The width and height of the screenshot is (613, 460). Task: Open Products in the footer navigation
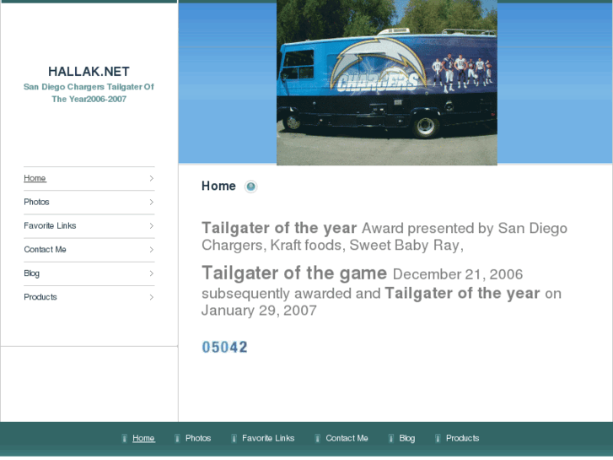click(x=462, y=438)
